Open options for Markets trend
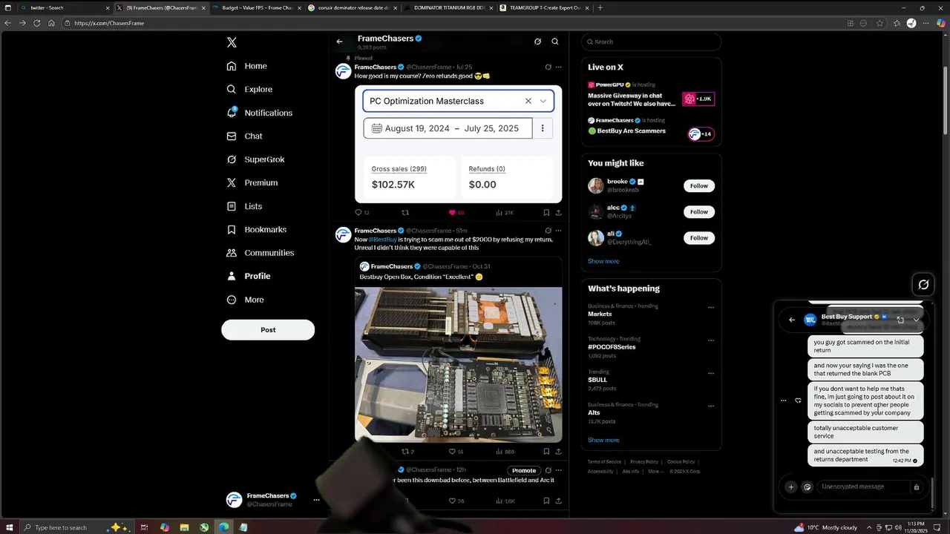This screenshot has width=950, height=534. pyautogui.click(x=711, y=307)
